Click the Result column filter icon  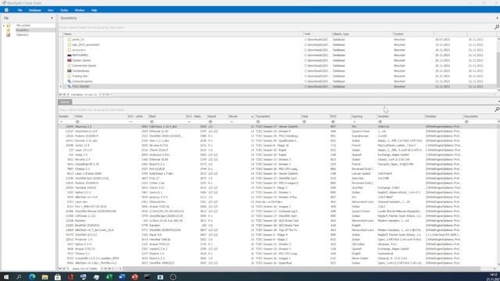[210, 122]
